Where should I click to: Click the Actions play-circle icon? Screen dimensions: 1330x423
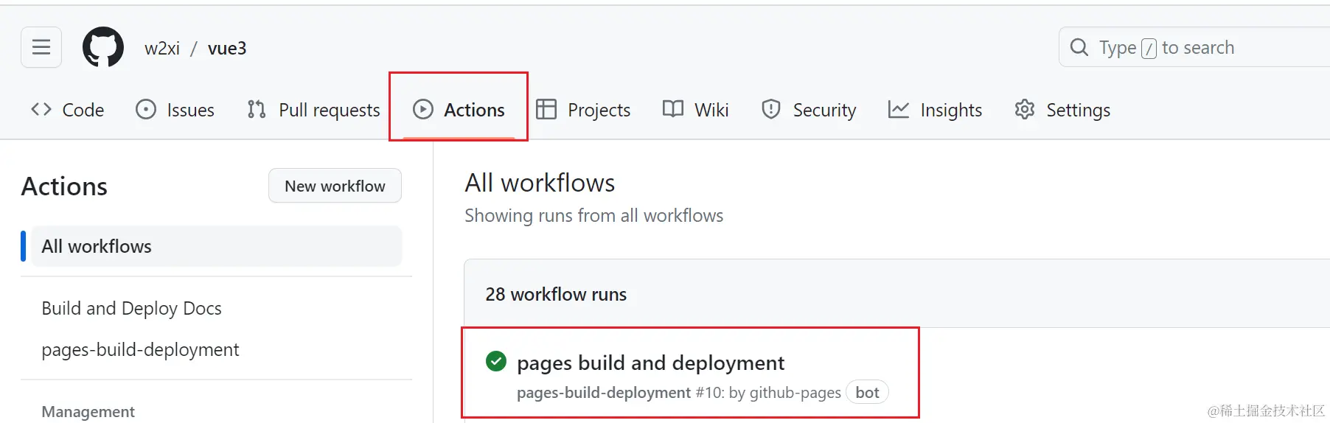point(423,110)
